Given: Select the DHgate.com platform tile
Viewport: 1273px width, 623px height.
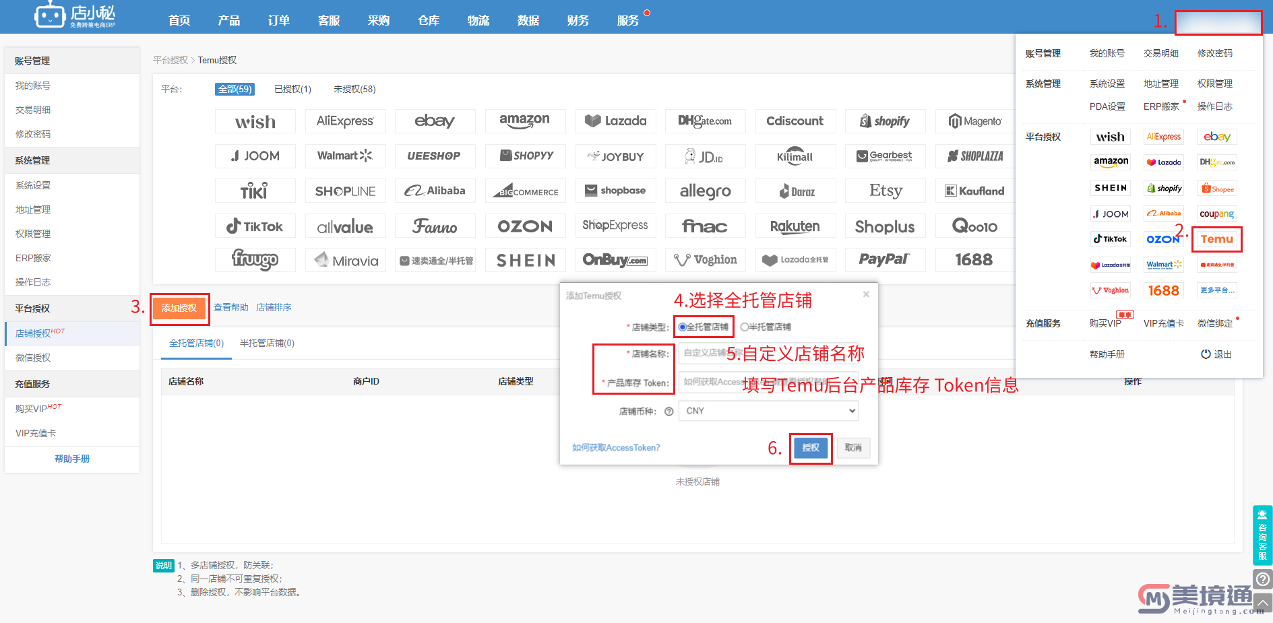Looking at the screenshot, I should (706, 121).
